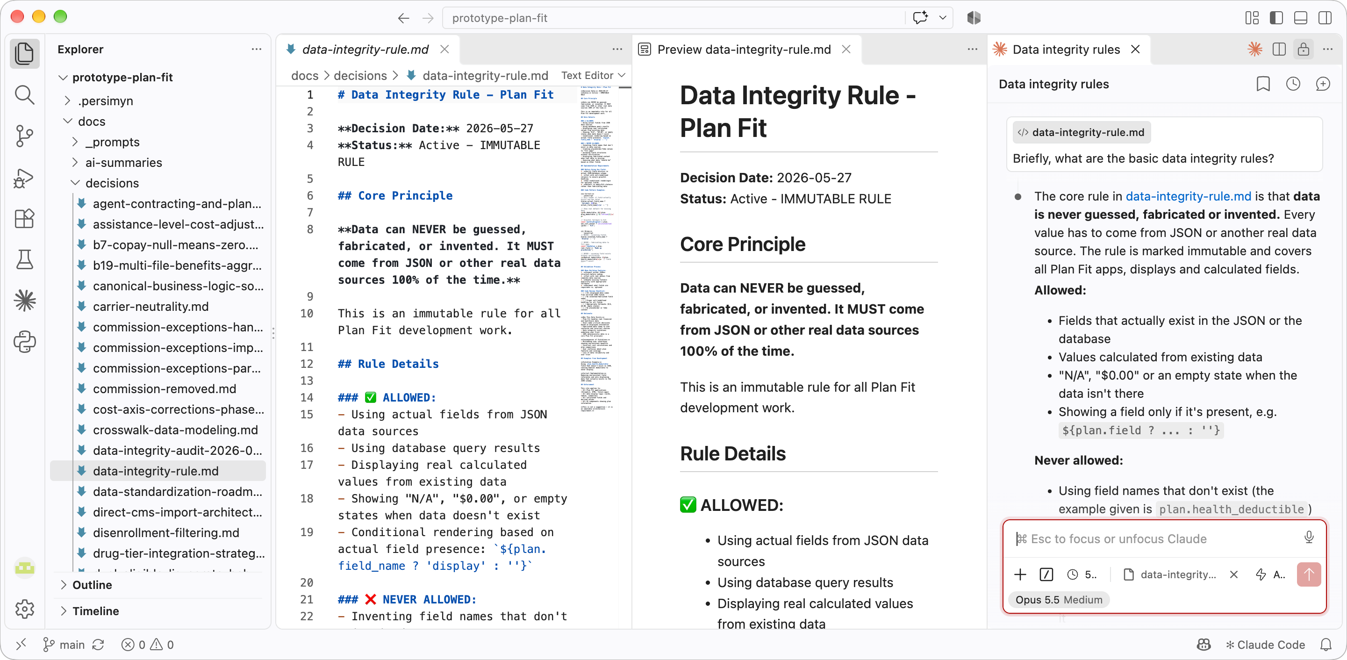Toggle the lightning auto mode in Claude input

point(1270,574)
